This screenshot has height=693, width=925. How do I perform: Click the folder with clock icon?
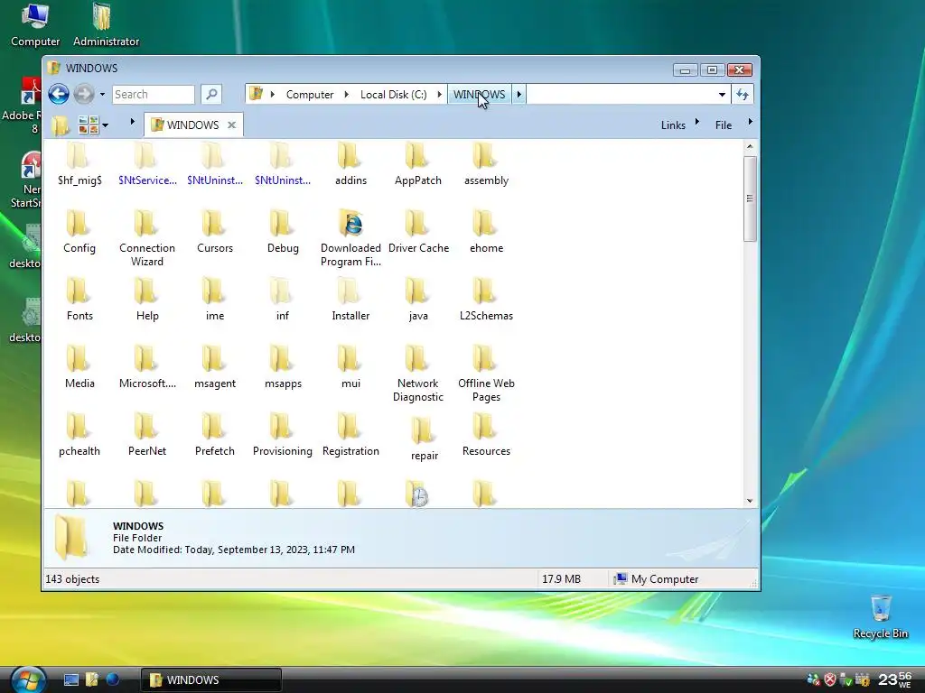[x=417, y=494]
